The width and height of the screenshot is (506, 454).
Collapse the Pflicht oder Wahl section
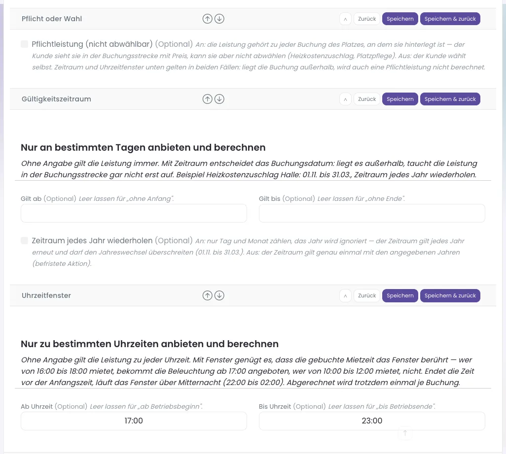345,19
